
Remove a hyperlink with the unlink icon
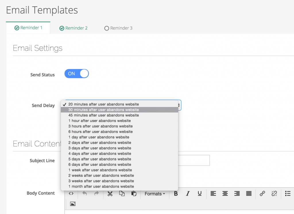[x=274, y=194]
